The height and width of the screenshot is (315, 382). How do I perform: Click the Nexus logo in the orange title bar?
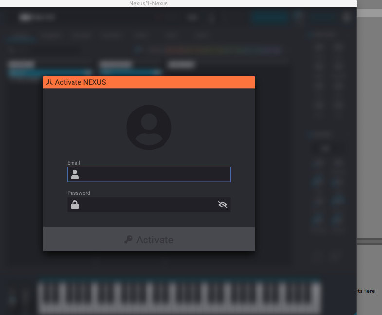pos(49,82)
